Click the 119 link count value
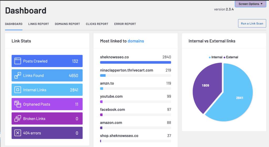Screen dimensions: 269x147 [168, 83]
